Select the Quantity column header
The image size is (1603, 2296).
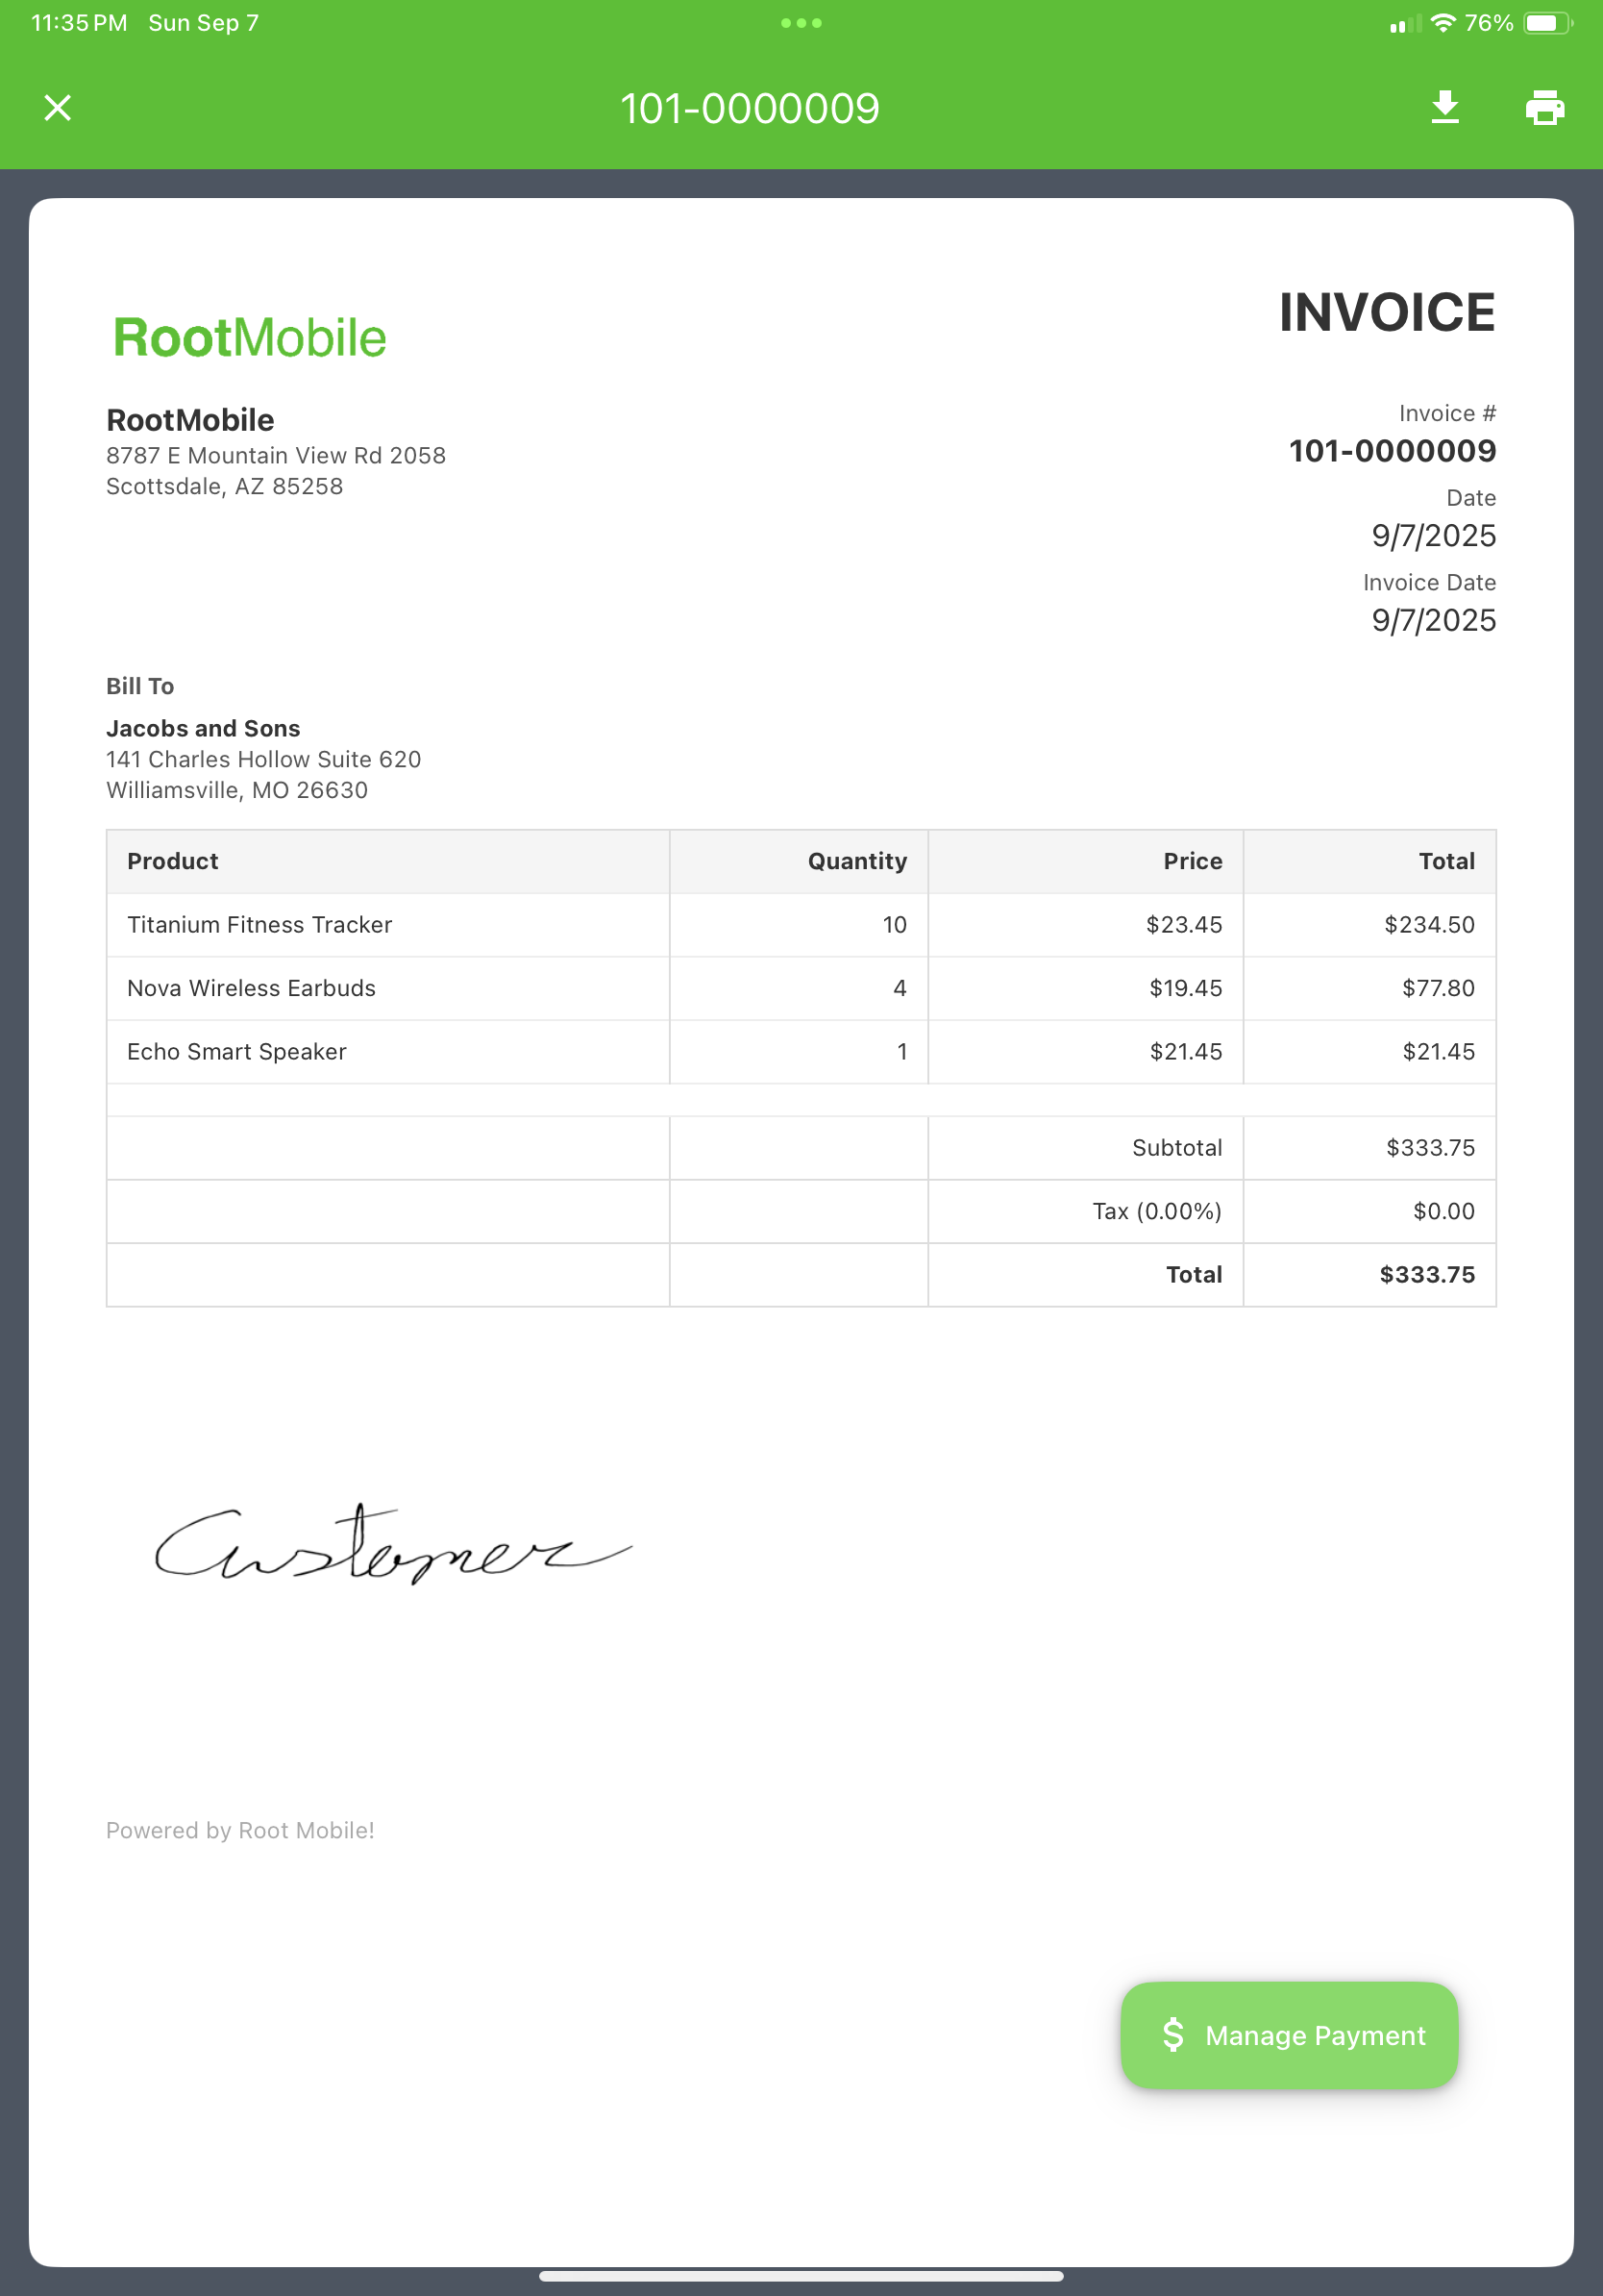click(855, 861)
